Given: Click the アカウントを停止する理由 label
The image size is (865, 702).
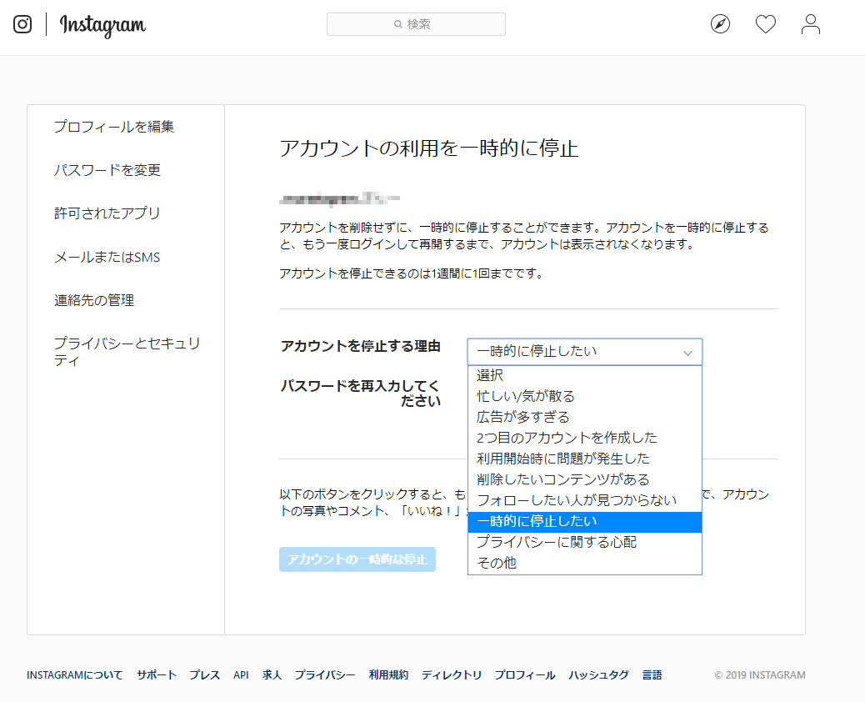Looking at the screenshot, I should 361,346.
